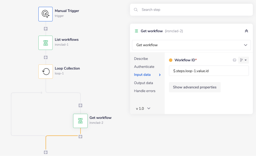Select the Manual Trigger step icon
This screenshot has height=156, width=256.
tap(46, 14)
